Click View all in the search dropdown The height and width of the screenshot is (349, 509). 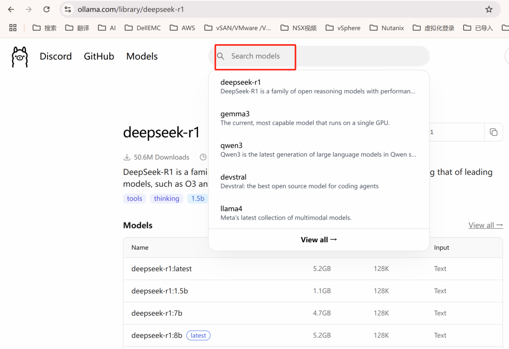(x=319, y=240)
